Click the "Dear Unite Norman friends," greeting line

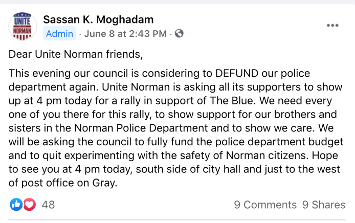[76, 54]
